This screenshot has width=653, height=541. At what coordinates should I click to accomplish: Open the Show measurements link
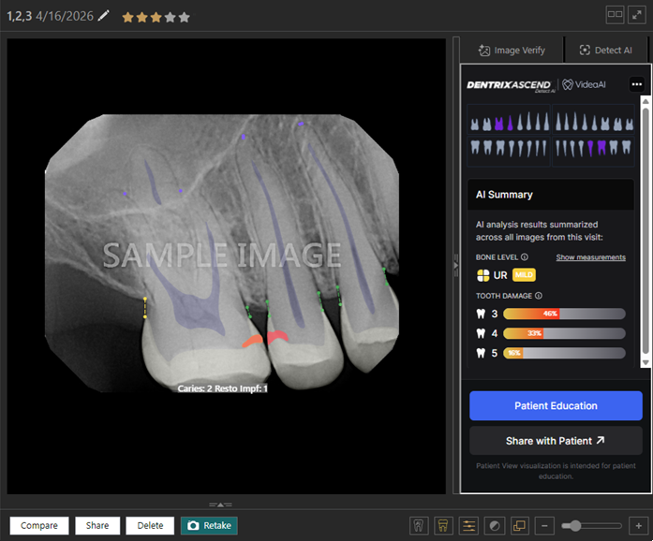(590, 257)
